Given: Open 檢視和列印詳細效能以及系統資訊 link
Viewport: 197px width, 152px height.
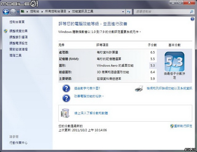Looking at the screenshot, I should pyautogui.click(x=169, y=88).
